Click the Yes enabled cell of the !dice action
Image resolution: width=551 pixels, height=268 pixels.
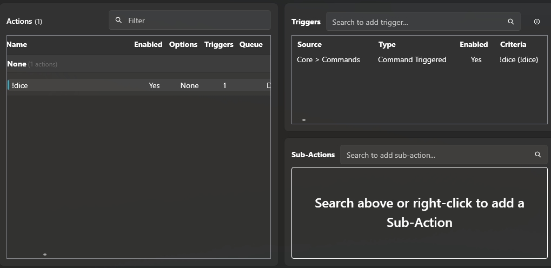154,85
